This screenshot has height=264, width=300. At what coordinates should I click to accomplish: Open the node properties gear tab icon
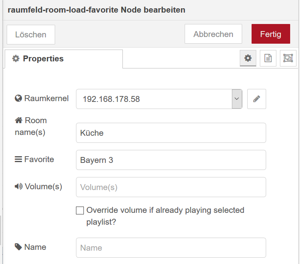click(248, 58)
